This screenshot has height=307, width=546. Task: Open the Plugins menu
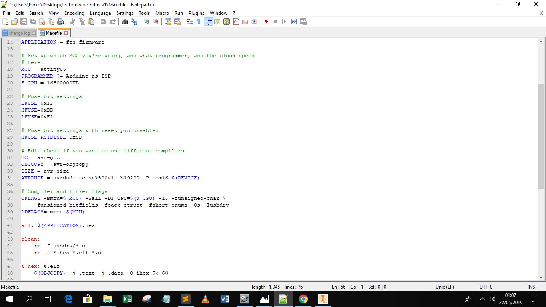pyautogui.click(x=196, y=13)
